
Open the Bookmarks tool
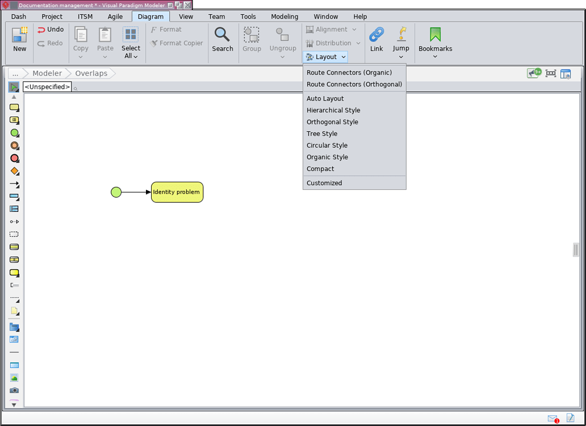coord(435,39)
